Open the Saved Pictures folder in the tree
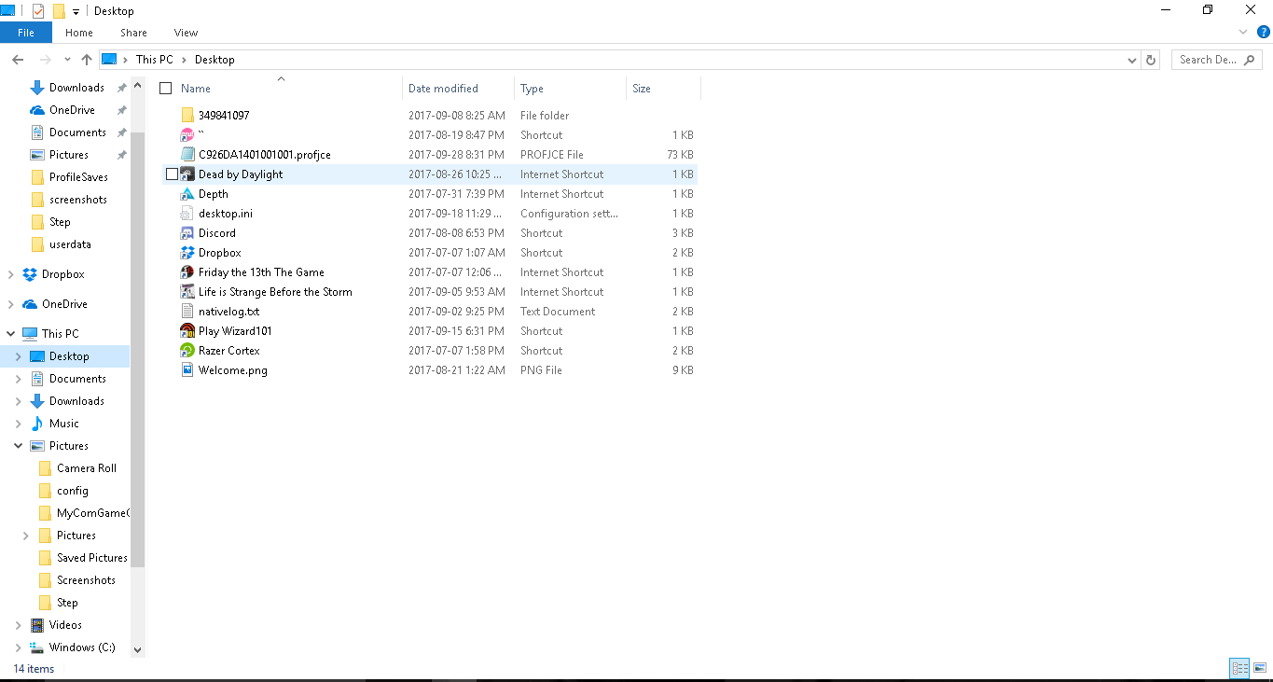This screenshot has width=1273, height=682. tap(92, 558)
